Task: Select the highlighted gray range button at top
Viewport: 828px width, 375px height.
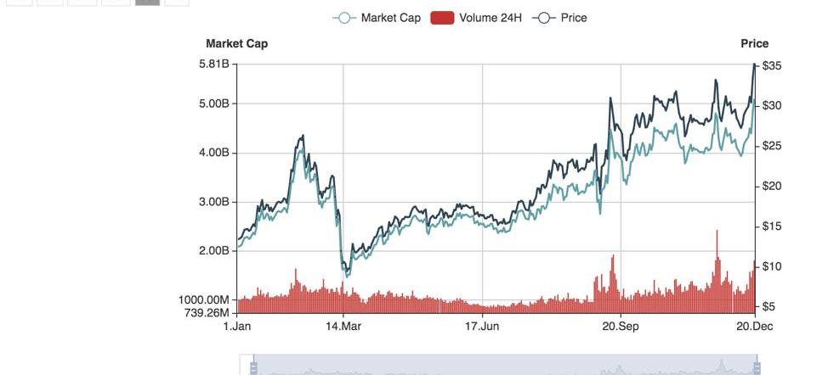Action: tap(147, 3)
